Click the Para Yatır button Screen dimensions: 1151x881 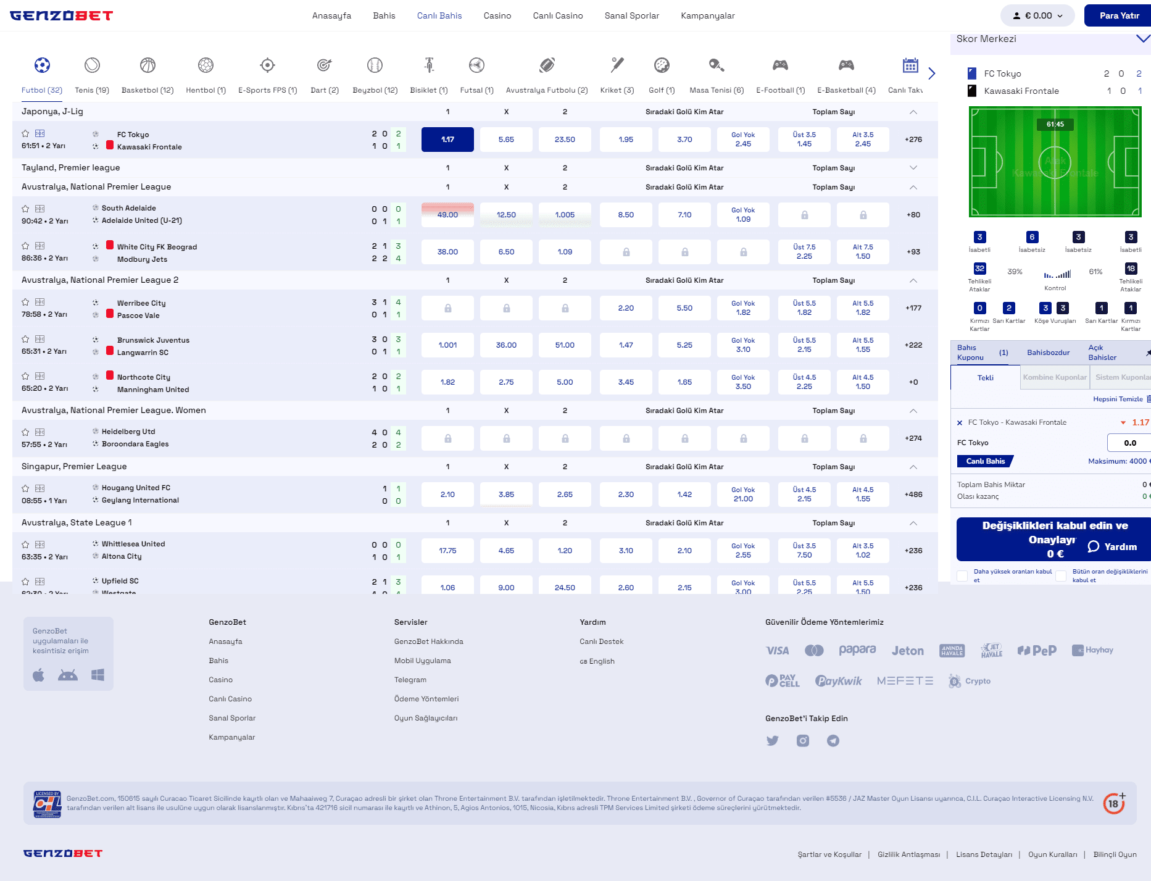[1119, 15]
